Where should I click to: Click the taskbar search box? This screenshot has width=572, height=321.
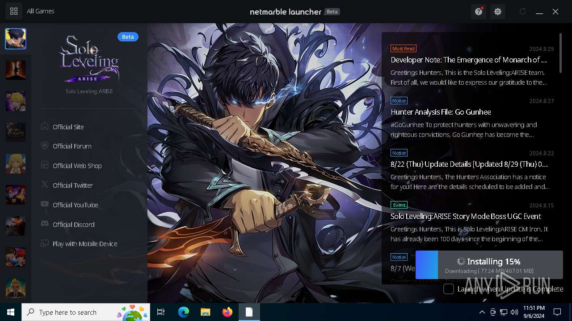(x=85, y=312)
